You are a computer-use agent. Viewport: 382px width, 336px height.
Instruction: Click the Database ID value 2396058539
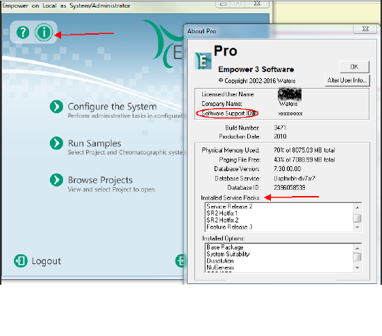coord(290,188)
